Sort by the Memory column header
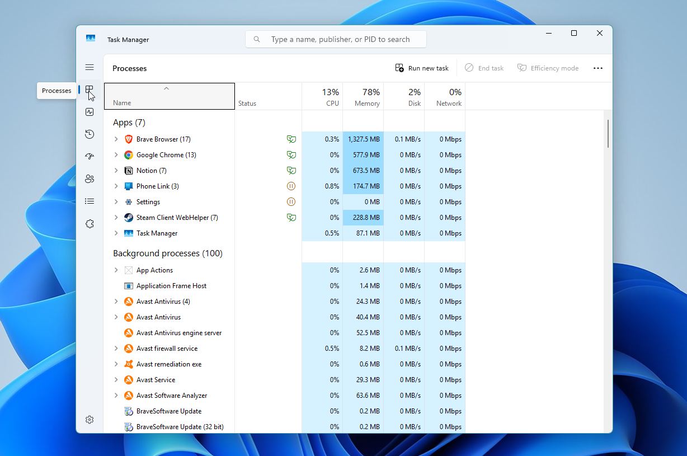The image size is (687, 456). [x=363, y=96]
